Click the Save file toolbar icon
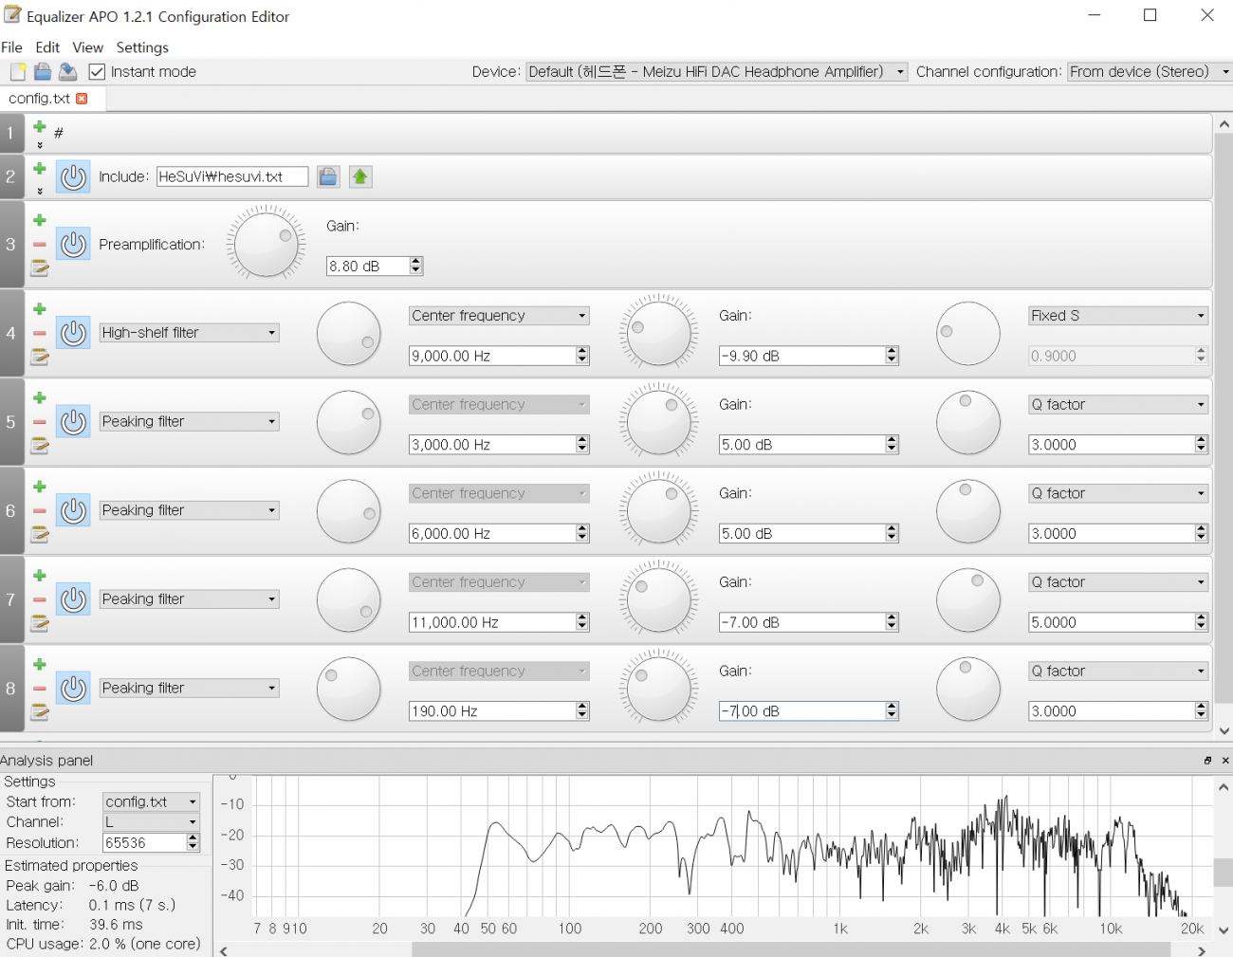 (67, 72)
